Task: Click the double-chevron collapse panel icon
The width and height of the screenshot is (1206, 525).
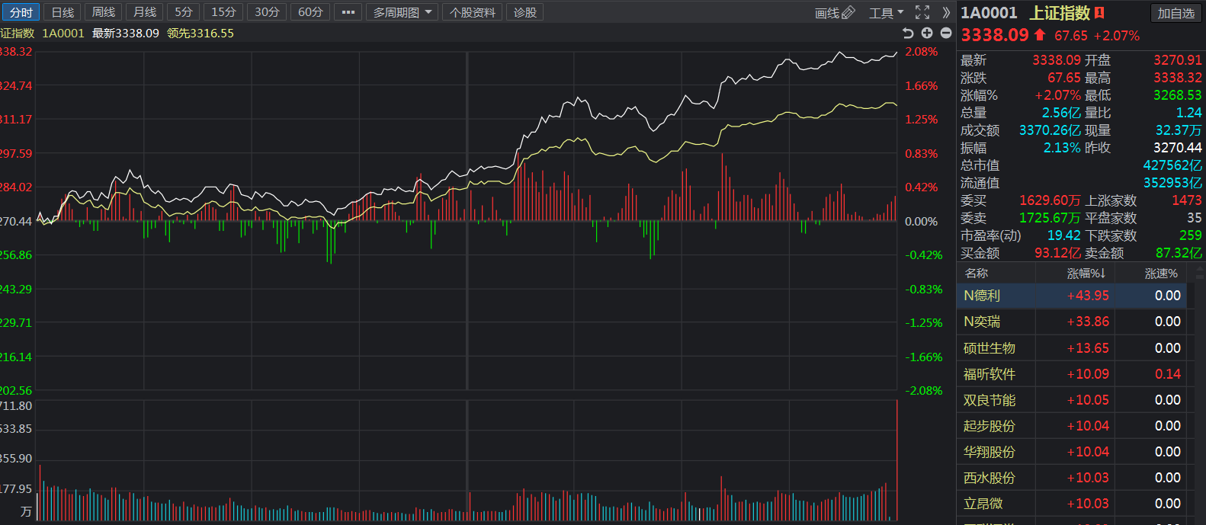Action: (x=946, y=12)
